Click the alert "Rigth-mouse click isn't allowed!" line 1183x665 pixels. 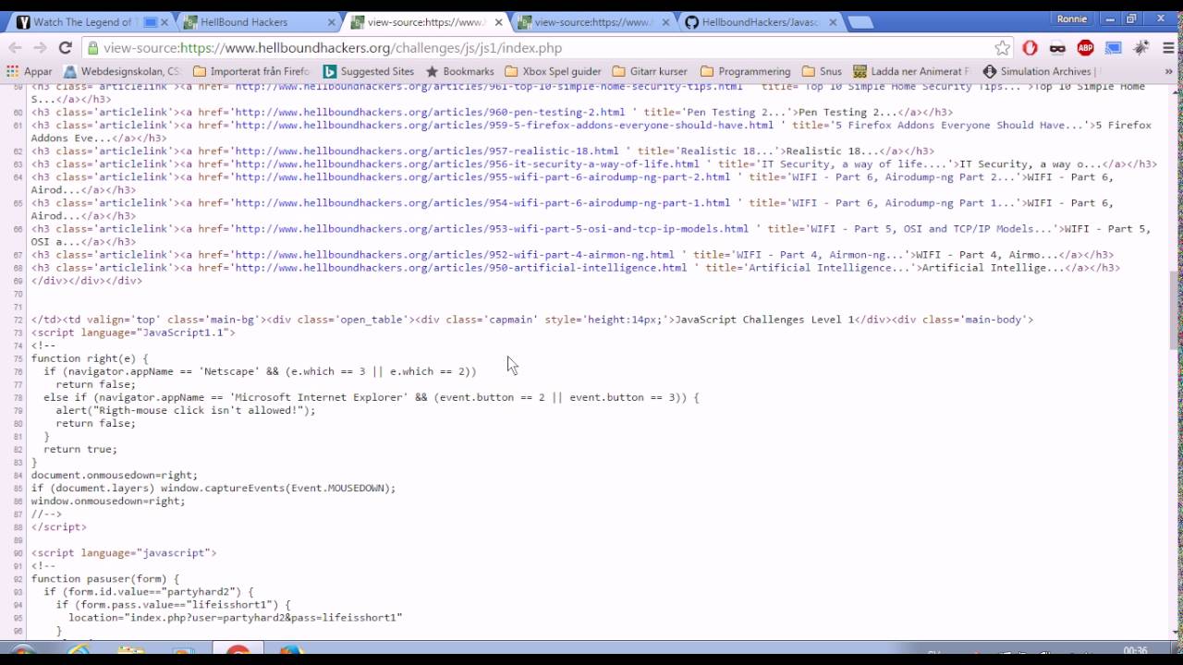point(185,410)
